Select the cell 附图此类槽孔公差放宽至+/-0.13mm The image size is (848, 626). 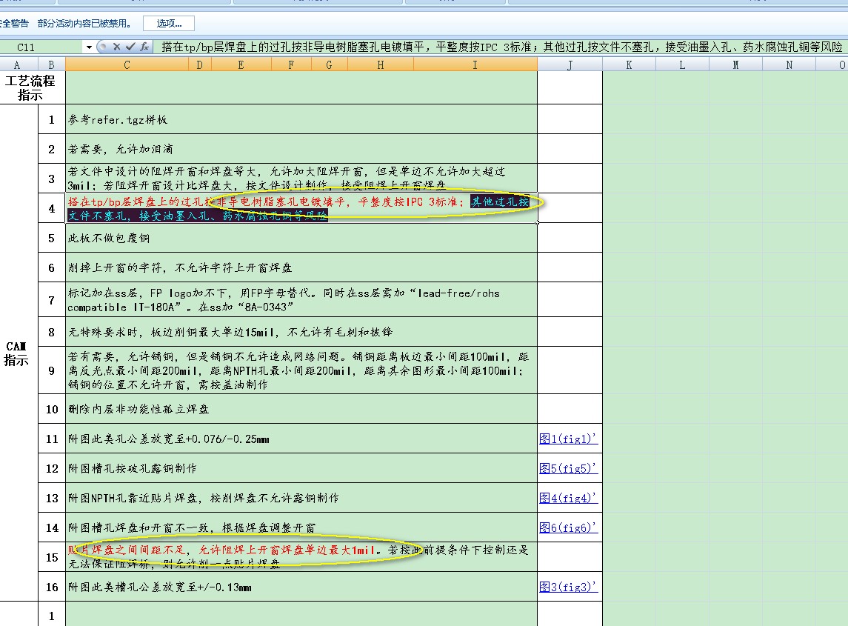click(x=301, y=587)
